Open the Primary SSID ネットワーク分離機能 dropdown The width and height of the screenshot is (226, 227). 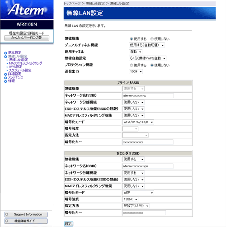(133, 102)
